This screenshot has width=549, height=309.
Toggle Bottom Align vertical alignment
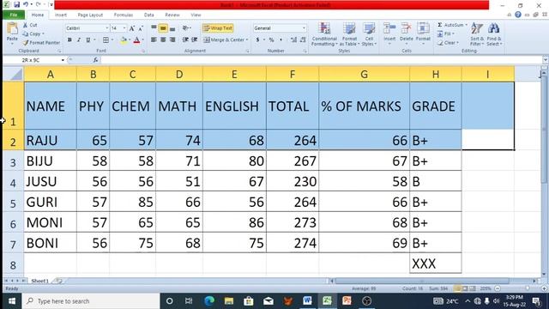pos(172,28)
